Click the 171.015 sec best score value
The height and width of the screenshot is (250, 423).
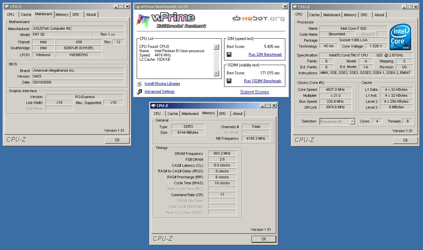[x=270, y=73]
